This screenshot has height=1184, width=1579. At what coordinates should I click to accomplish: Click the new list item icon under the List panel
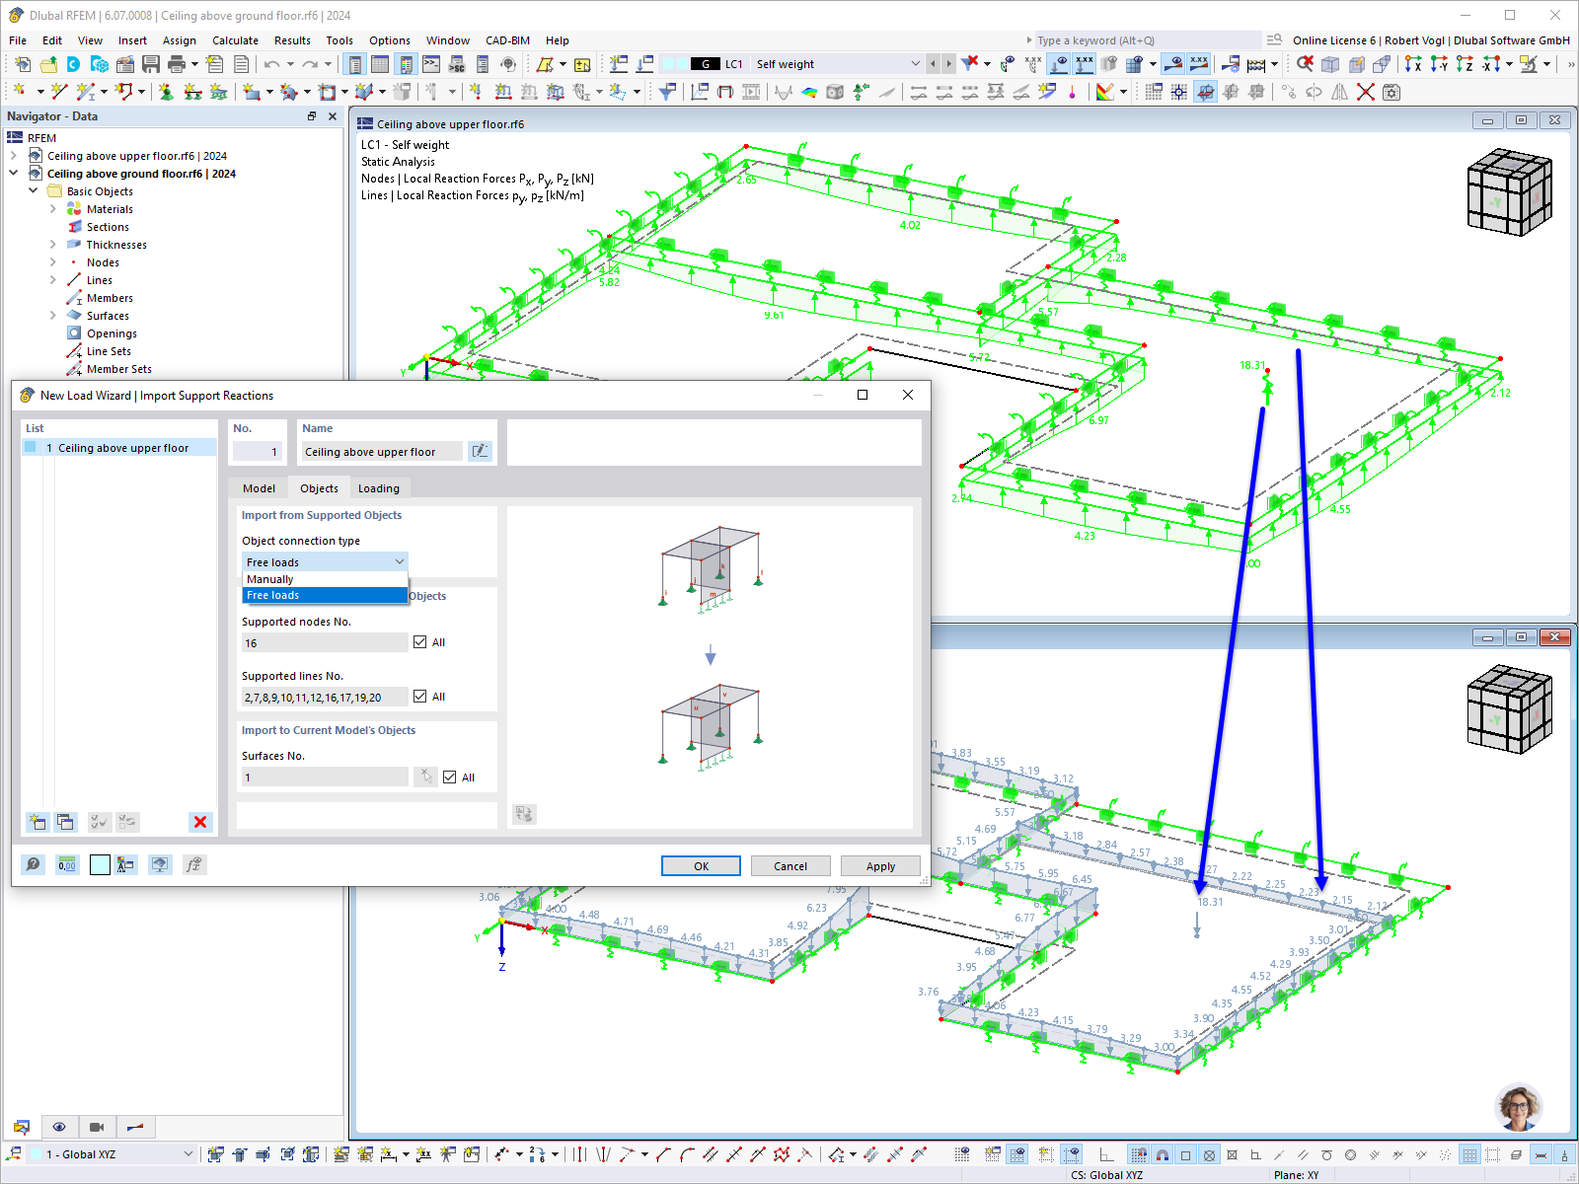pos(38,822)
